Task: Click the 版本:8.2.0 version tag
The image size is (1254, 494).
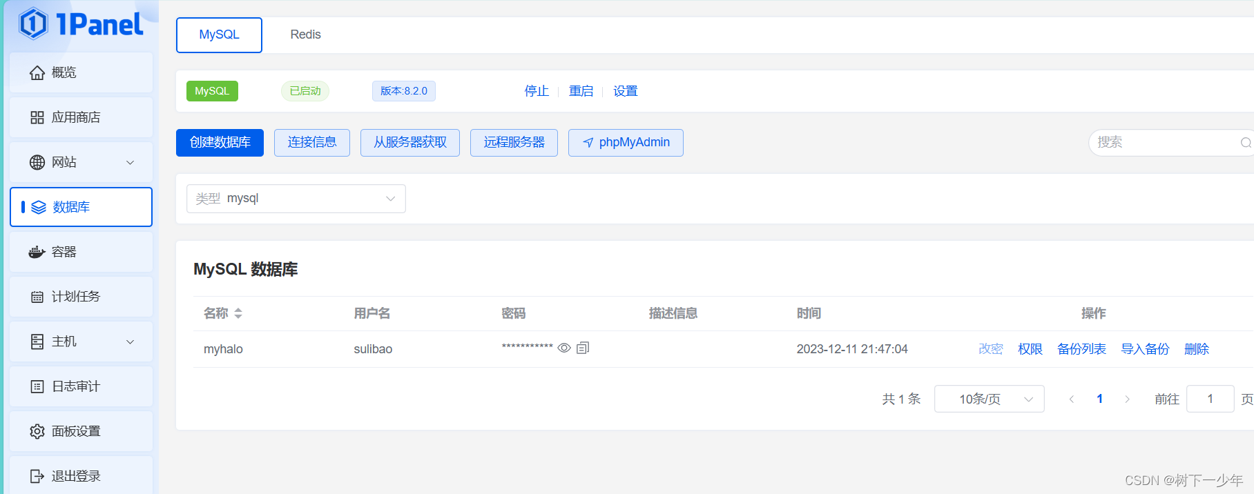Action: pos(404,91)
